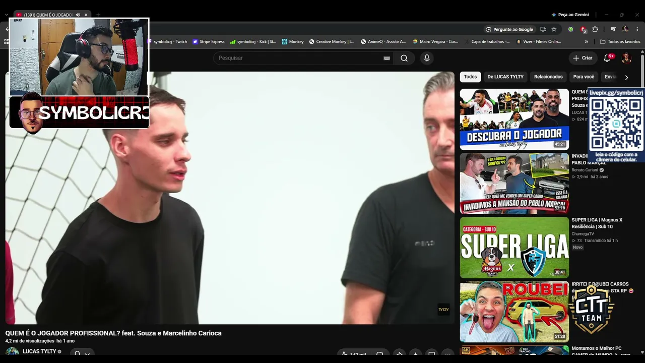
Task: Open the Creative Monkey bookmark
Action: pyautogui.click(x=332, y=42)
